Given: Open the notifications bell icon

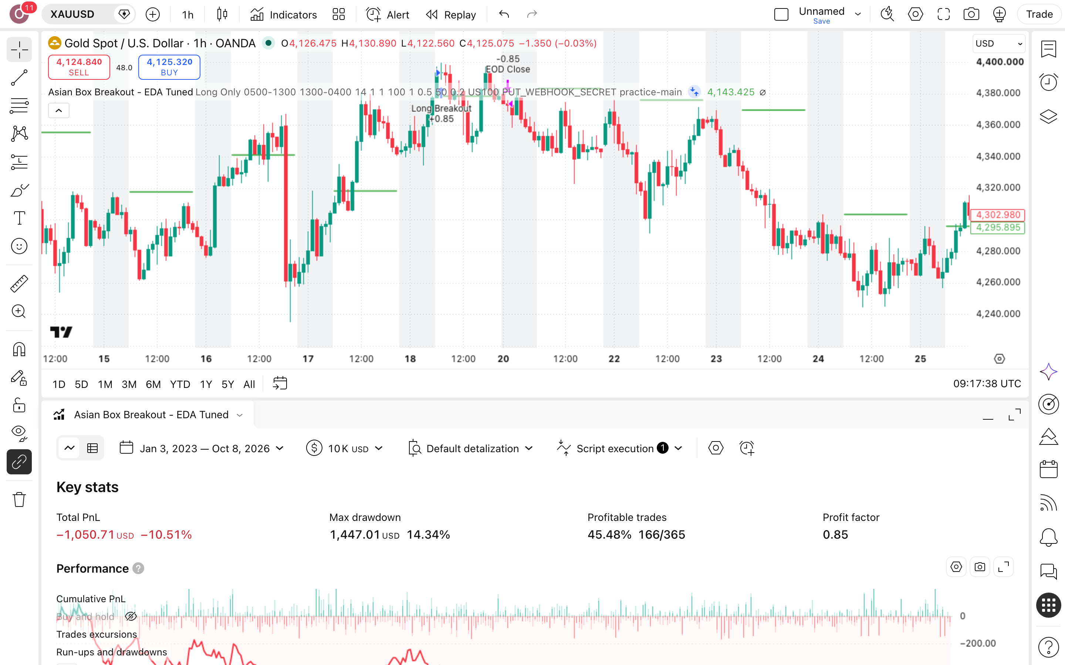Looking at the screenshot, I should click(1048, 537).
